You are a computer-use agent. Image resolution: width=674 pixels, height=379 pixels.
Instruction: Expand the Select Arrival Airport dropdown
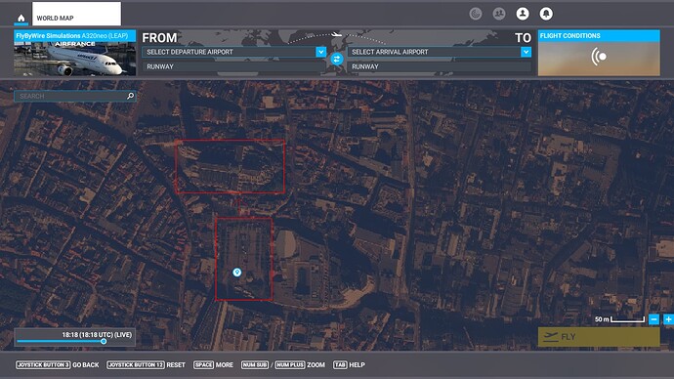tap(526, 52)
